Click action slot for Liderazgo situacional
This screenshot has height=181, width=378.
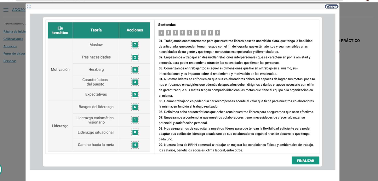click(135, 133)
